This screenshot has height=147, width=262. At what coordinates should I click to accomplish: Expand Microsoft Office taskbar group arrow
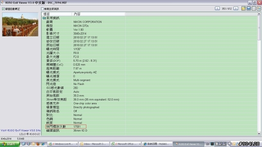click(x=140, y=144)
